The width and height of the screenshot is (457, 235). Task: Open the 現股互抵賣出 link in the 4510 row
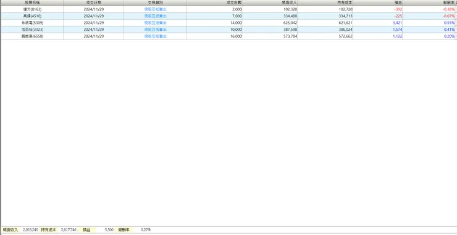click(x=156, y=16)
